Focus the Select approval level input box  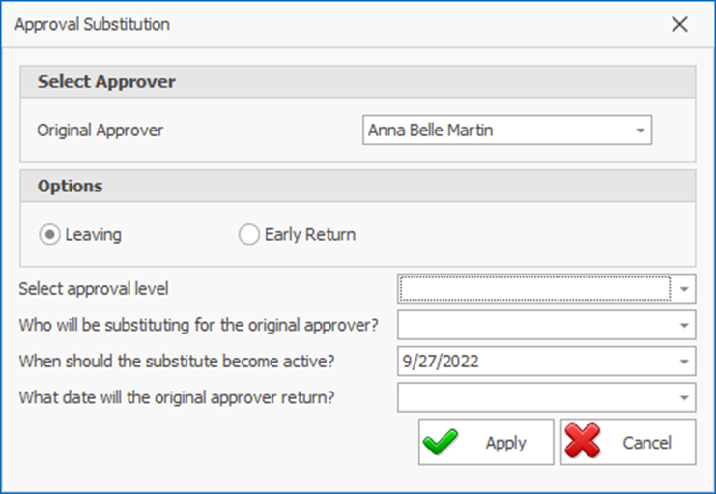(x=535, y=288)
